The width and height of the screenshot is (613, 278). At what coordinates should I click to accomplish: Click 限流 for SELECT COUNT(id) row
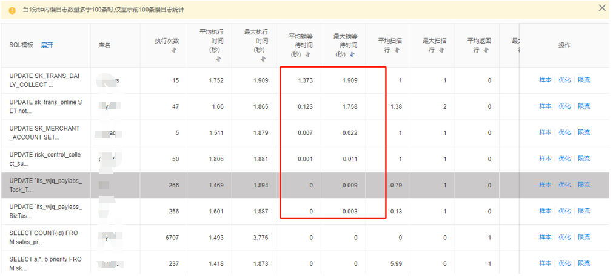pos(584,237)
